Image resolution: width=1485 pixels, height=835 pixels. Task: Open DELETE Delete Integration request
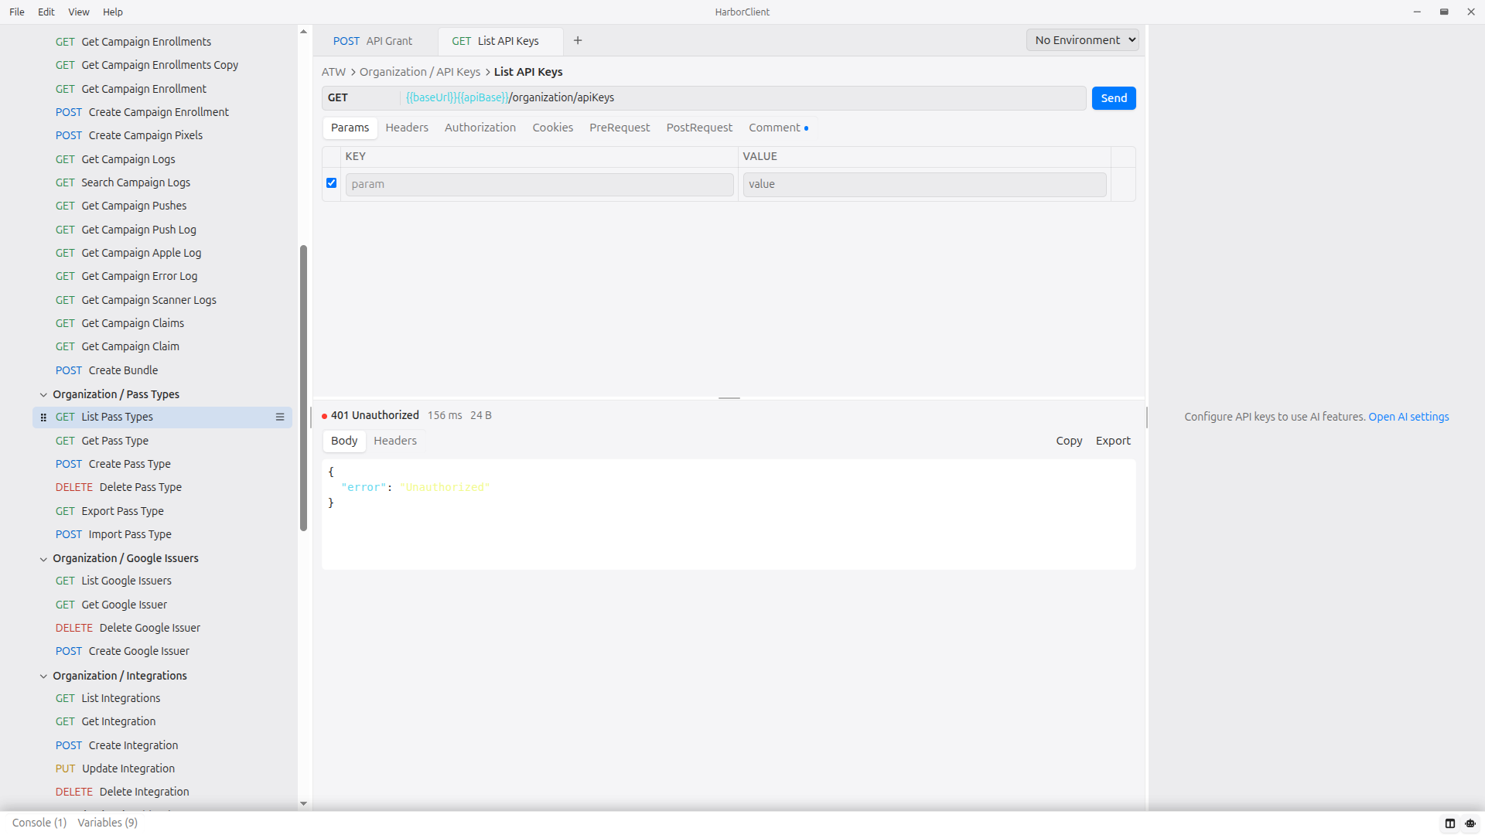(x=122, y=792)
